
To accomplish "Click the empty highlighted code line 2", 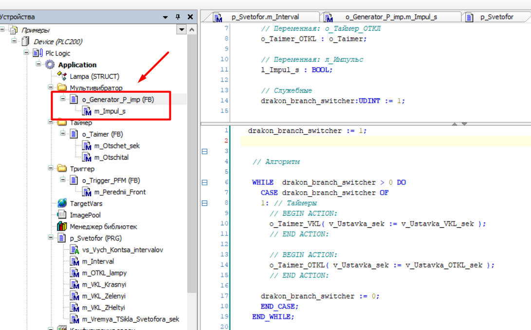I will pyautogui.click(x=386, y=141).
